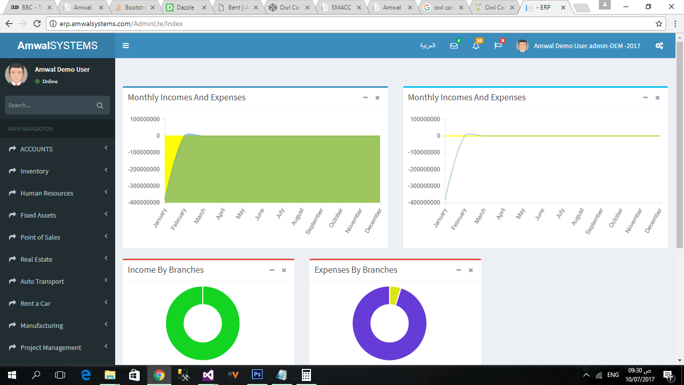Reload the page in the browser
Viewport: 684px width, 385px height.
coord(37,24)
